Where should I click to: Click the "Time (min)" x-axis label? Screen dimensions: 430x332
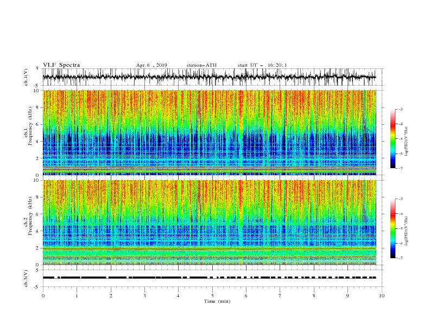[217, 301]
